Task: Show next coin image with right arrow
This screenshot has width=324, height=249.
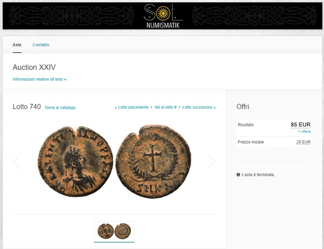Action: coord(211,161)
